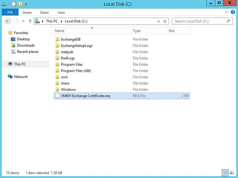
Task: Expand arrow before This PC in address bar
Action: pyautogui.click(x=43, y=21)
